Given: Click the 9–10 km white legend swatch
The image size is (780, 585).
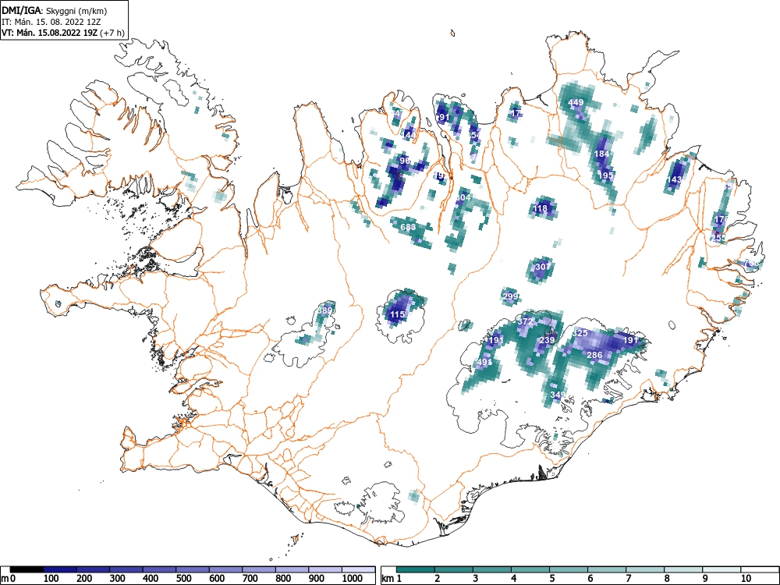Looking at the screenshot, I should click(x=721, y=569).
